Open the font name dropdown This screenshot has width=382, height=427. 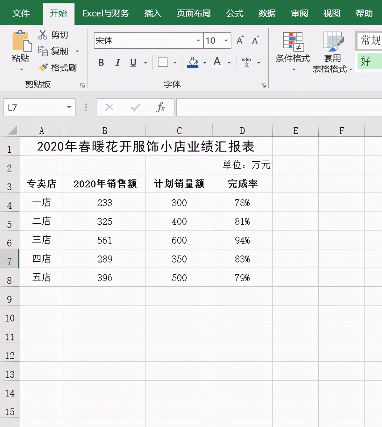coord(198,41)
